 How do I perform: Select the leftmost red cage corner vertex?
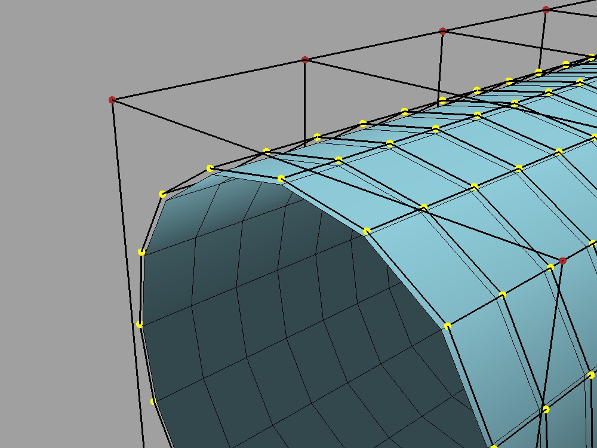point(112,100)
